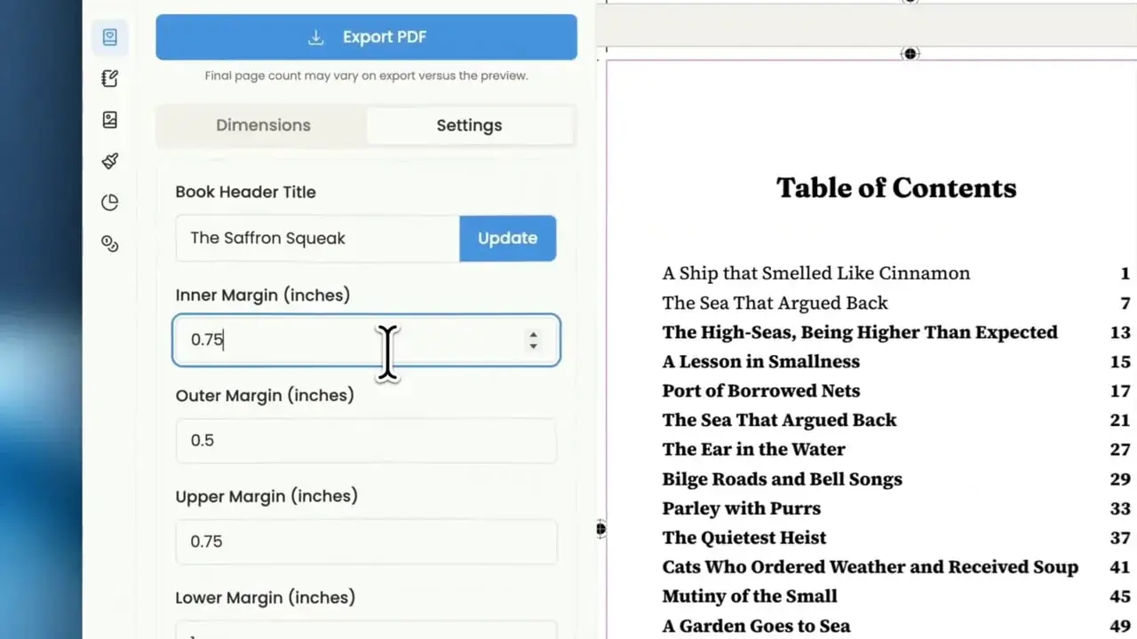Screen dimensions: 1137x639
Task: Open the image panel sidebar icon
Action: [109, 120]
